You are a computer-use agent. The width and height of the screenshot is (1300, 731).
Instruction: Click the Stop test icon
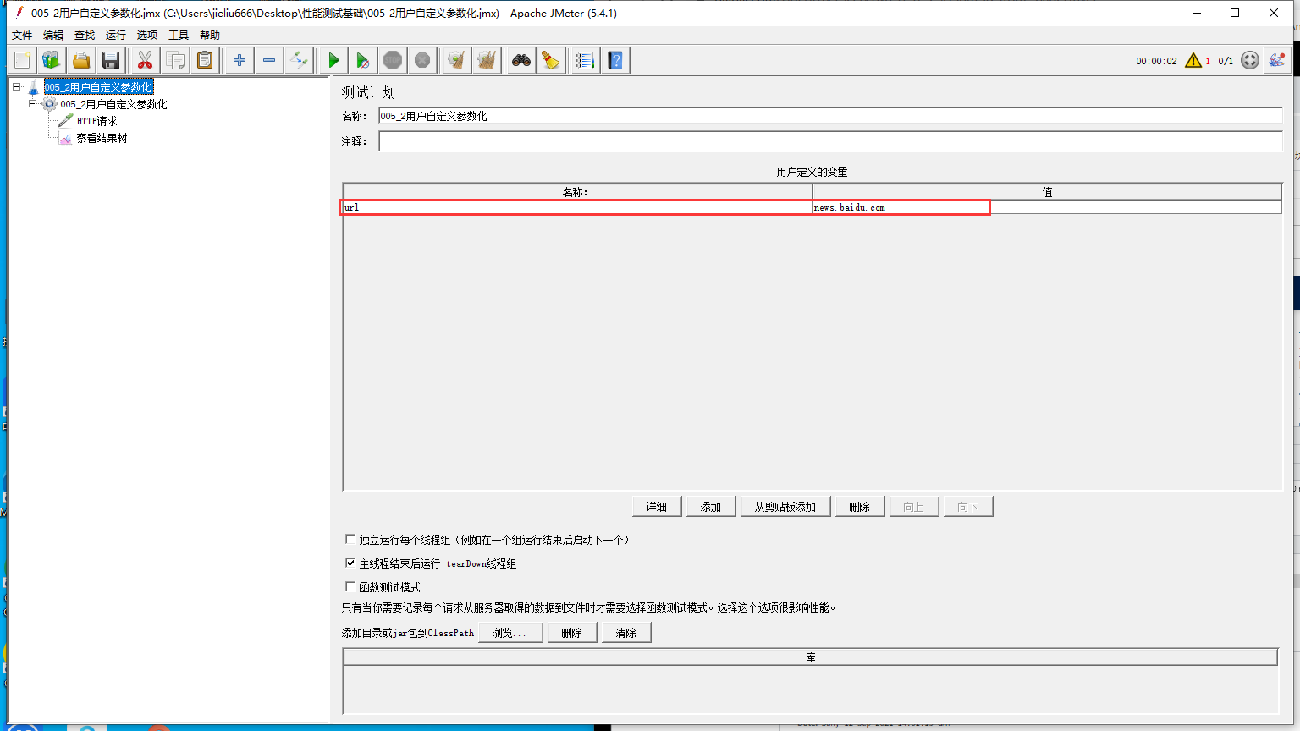[393, 60]
